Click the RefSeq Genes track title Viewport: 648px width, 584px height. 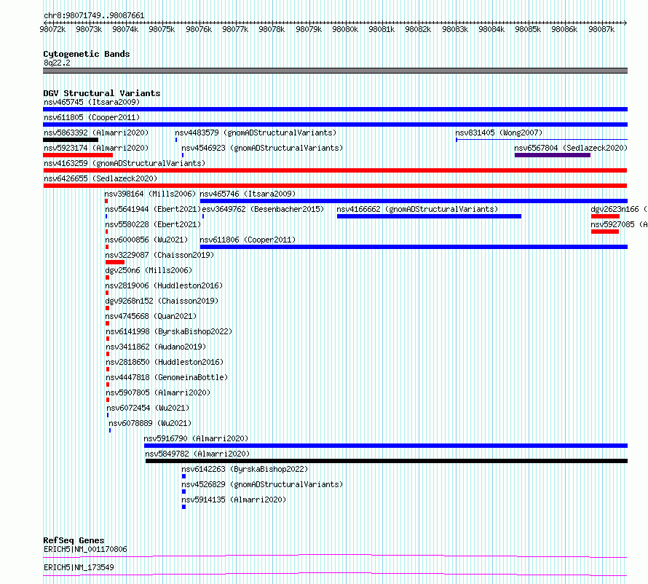point(74,540)
